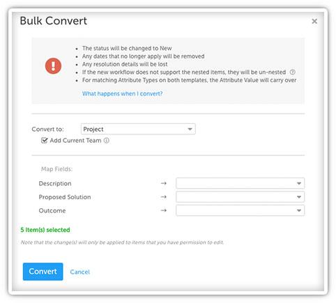Click the italic permission note text

(x=122, y=242)
